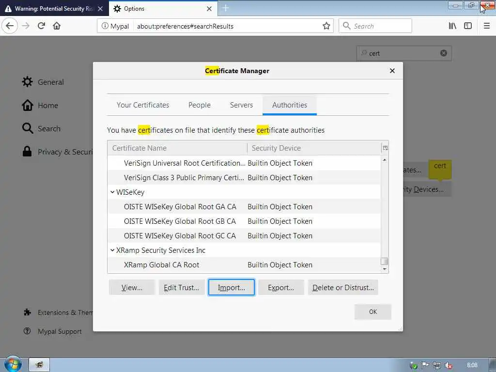Open the Action Center flag tray icon

point(425,365)
